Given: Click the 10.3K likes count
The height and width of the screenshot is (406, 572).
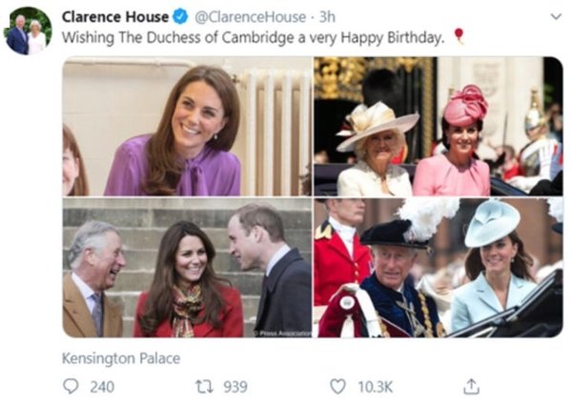Looking at the screenshot, I should [373, 386].
